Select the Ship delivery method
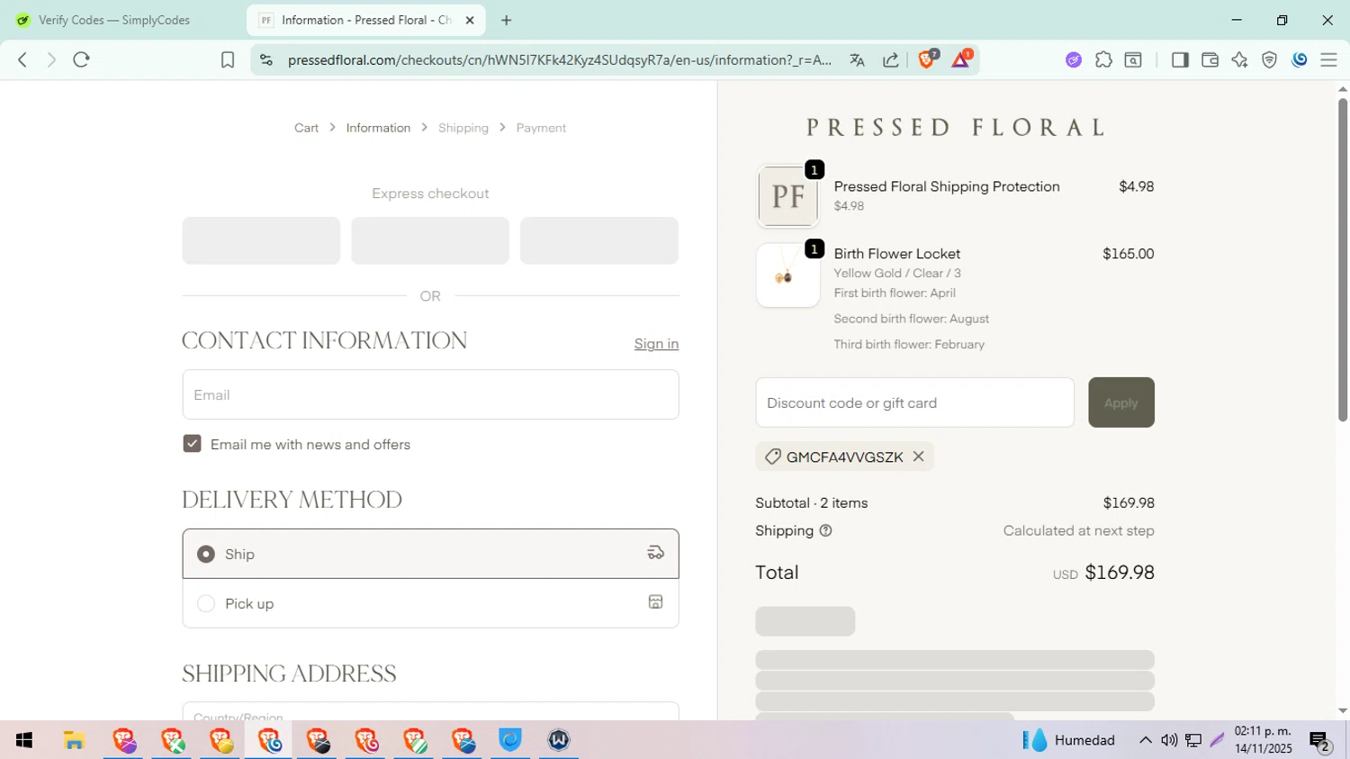Viewport: 1350px width, 759px height. [430, 554]
